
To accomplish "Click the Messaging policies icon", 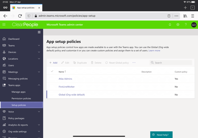I will pos(4,78).
